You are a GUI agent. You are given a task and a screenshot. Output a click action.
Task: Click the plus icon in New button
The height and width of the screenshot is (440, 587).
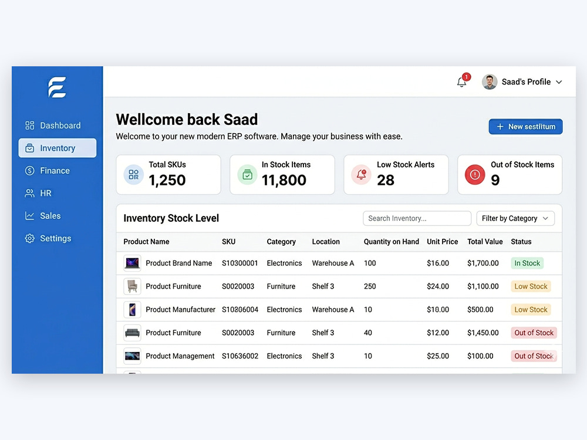[500, 127]
